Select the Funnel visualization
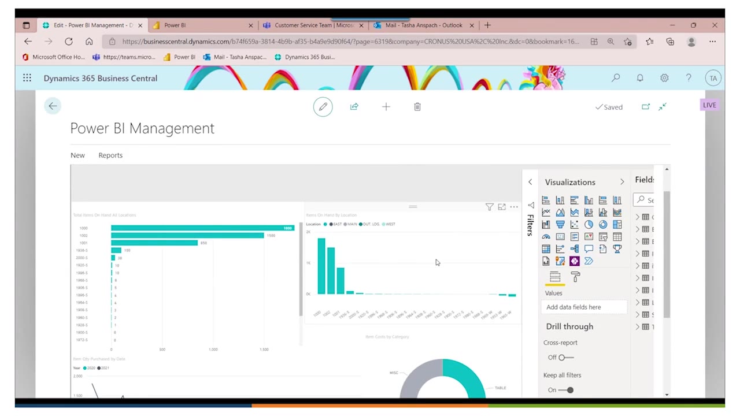This screenshot has height=416, width=740. pyautogui.click(x=560, y=225)
